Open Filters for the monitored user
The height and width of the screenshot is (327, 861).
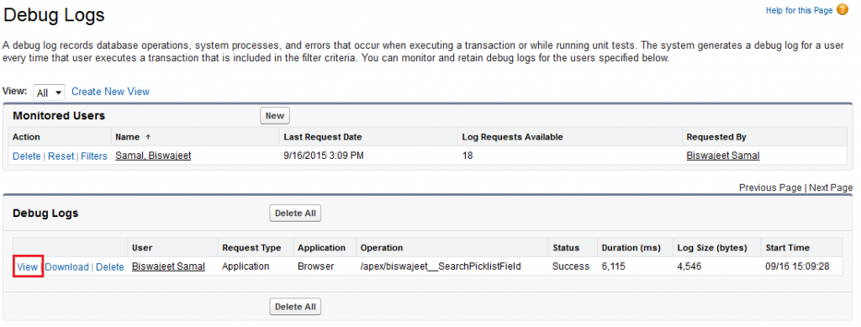(x=94, y=156)
